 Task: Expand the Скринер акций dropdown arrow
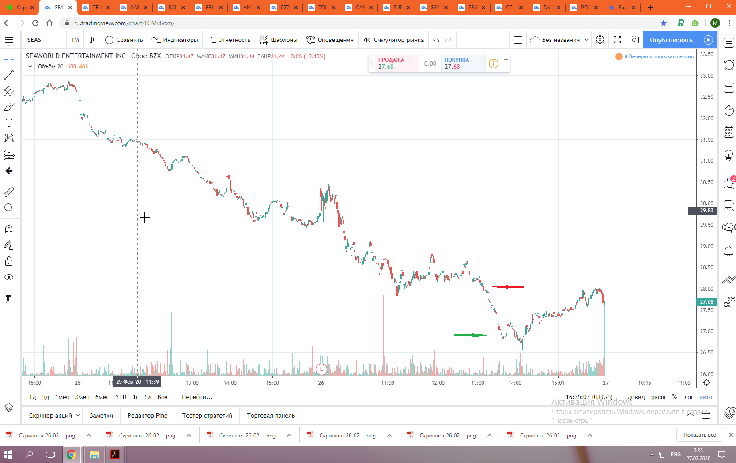click(x=78, y=415)
